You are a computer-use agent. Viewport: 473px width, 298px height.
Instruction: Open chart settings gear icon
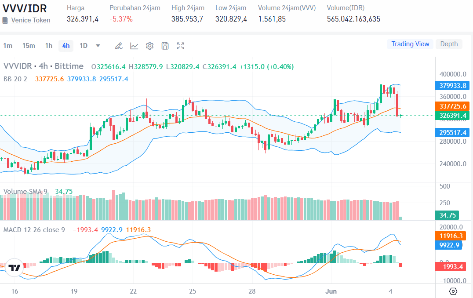[x=149, y=46]
